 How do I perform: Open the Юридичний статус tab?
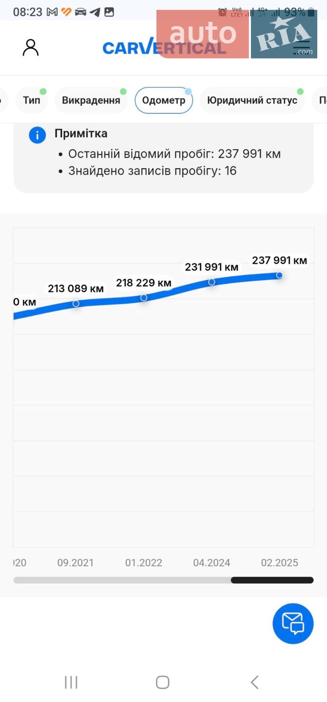(252, 100)
